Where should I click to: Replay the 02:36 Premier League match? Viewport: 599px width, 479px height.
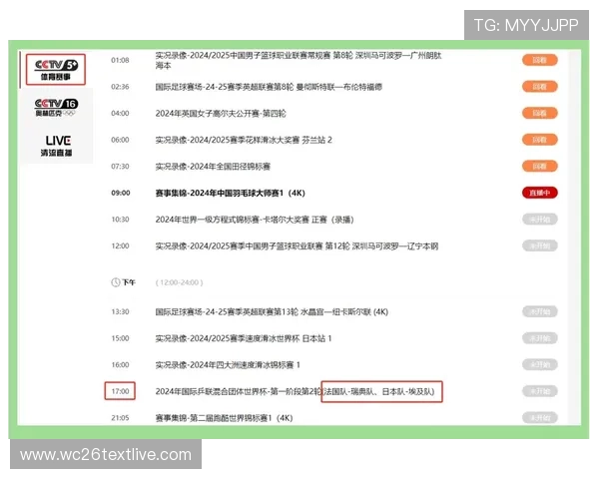coord(540,87)
